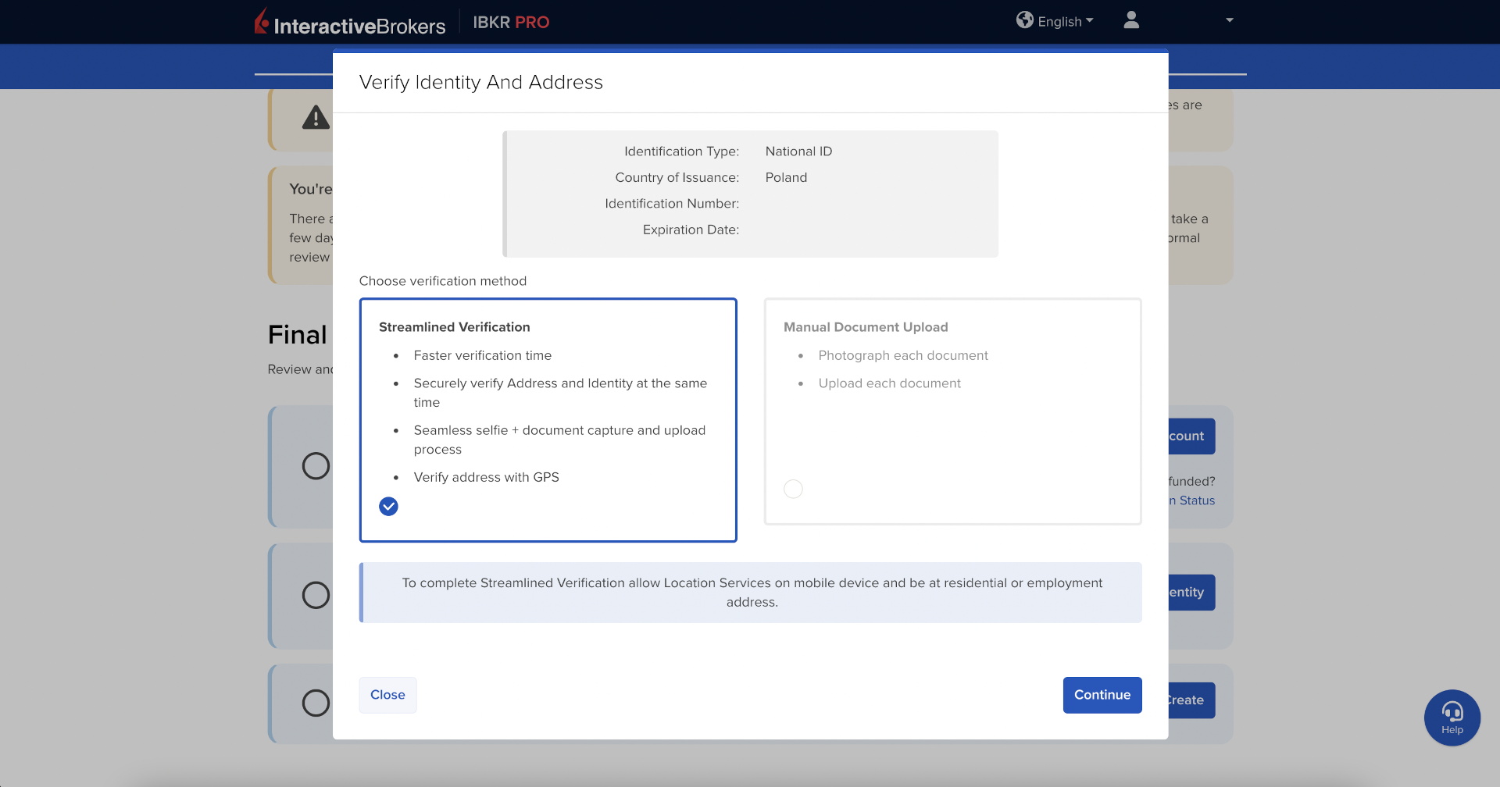Click the Interactive Brokers logo
This screenshot has height=787, width=1500.
click(x=349, y=23)
